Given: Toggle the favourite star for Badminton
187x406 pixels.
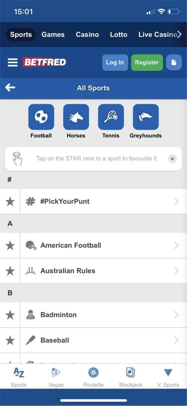Looking at the screenshot, I should pos(10,315).
